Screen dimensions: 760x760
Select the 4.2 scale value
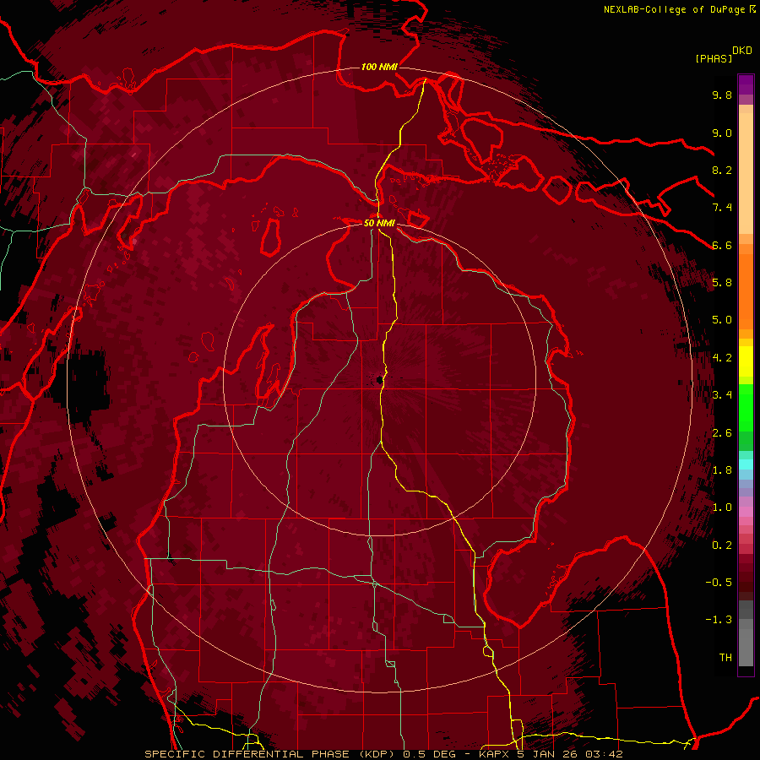(x=722, y=358)
